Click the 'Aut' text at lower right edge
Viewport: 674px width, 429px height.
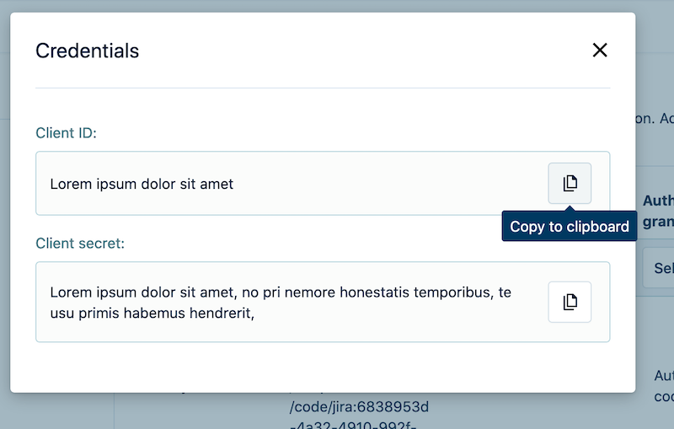click(x=664, y=376)
